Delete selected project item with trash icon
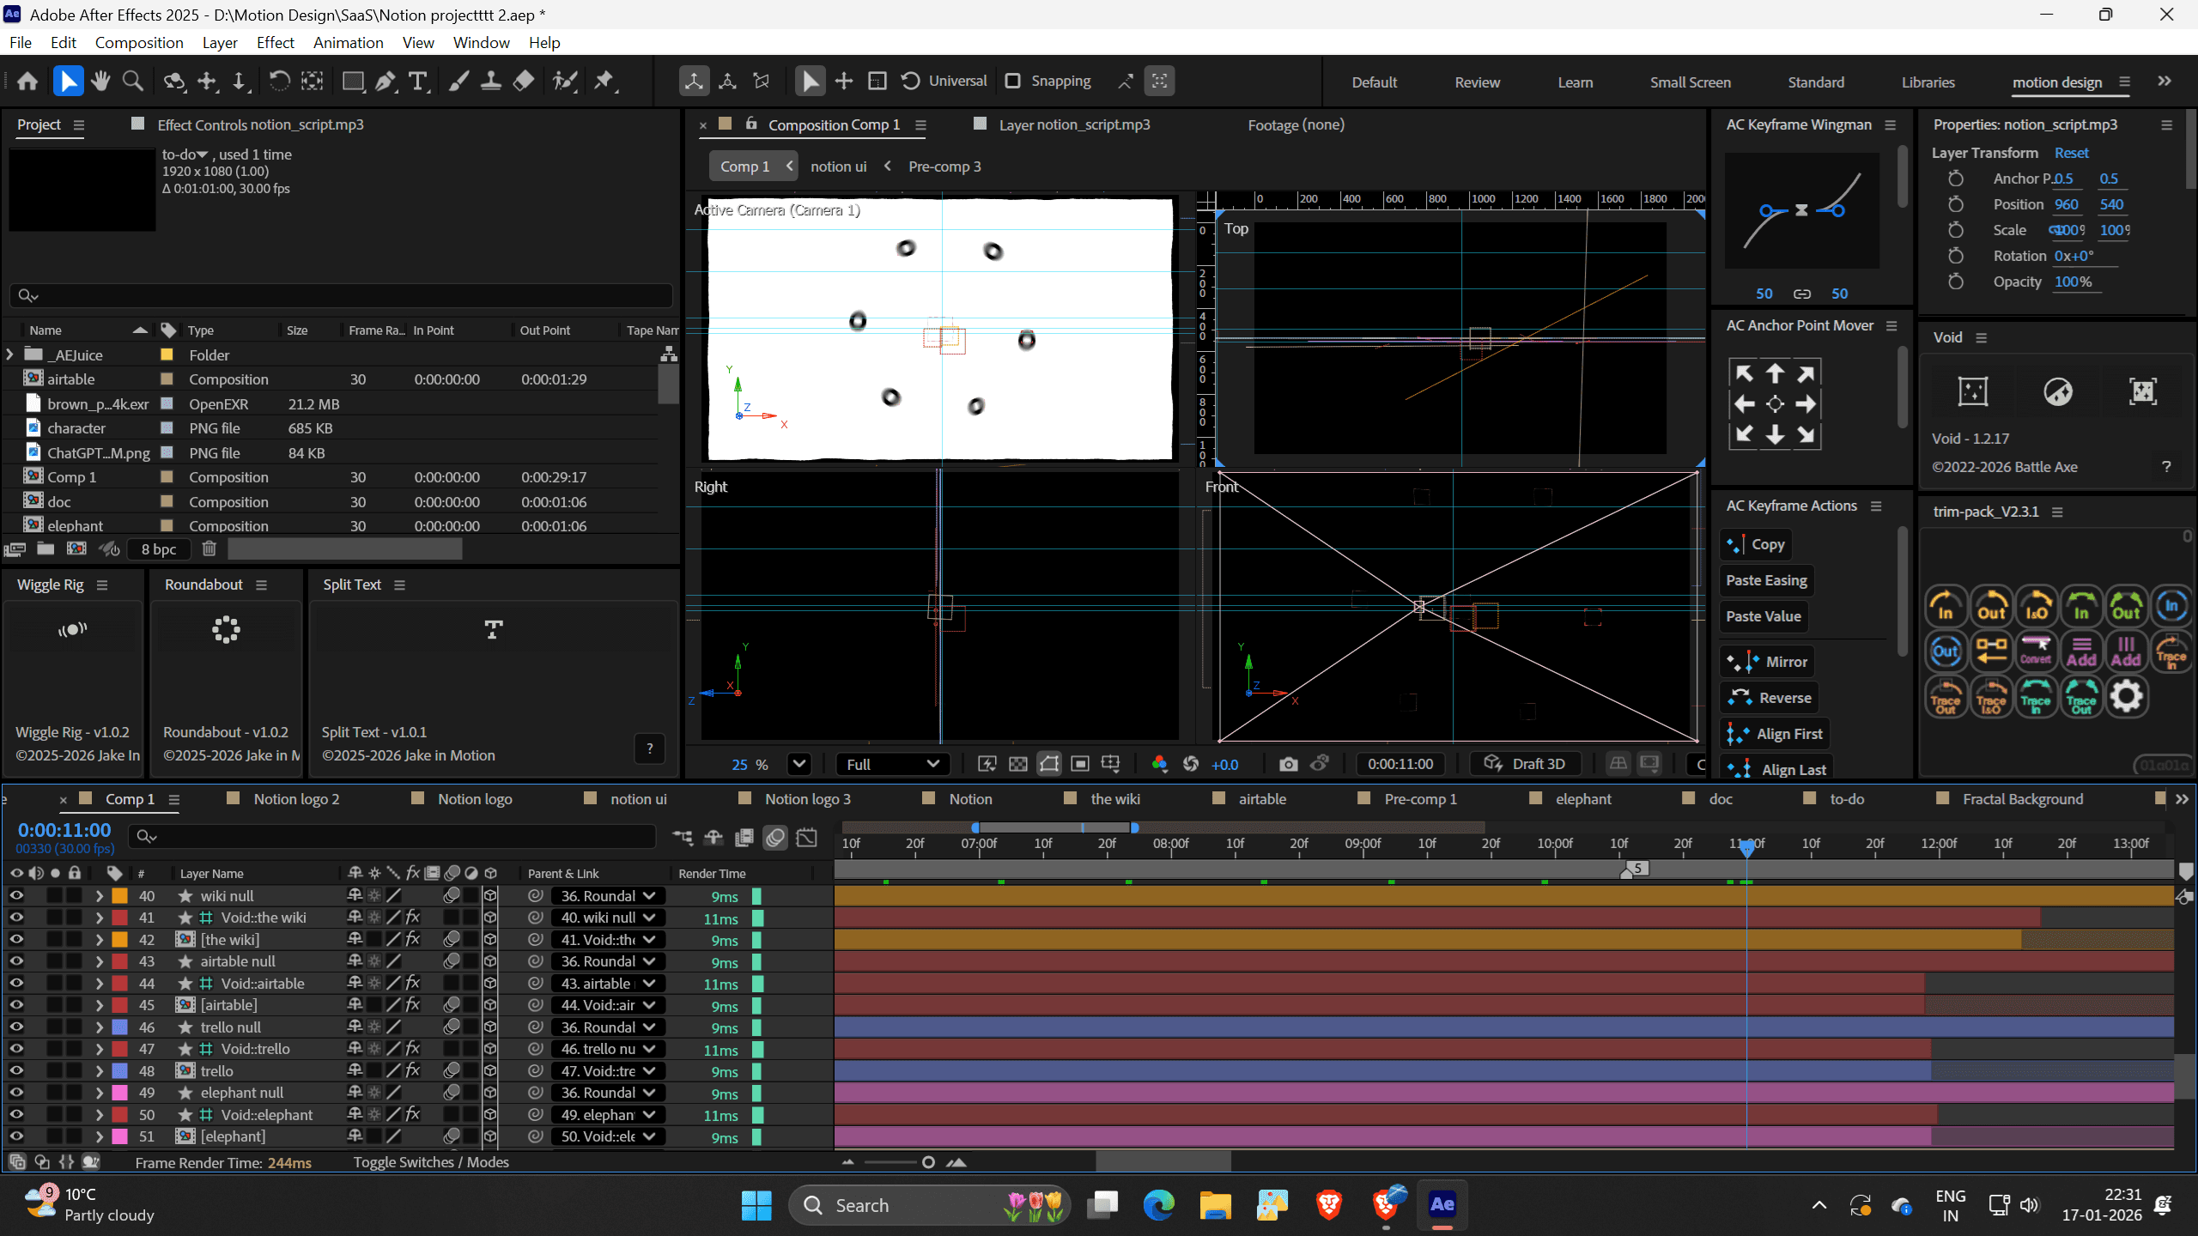Image resolution: width=2198 pixels, height=1236 pixels. click(x=209, y=548)
